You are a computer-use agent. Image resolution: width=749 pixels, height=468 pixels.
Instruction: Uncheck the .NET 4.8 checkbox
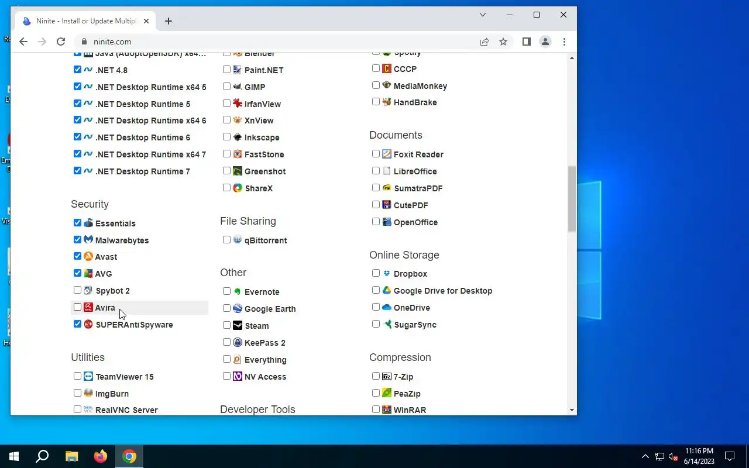coord(77,70)
